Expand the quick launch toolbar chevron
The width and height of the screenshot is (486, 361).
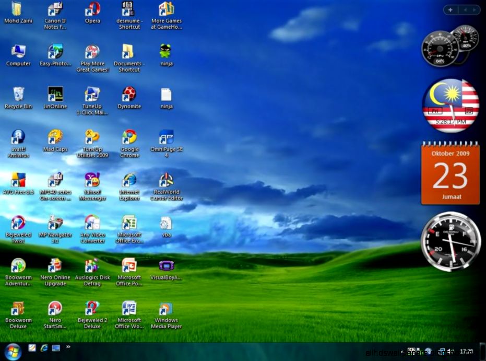point(68,346)
